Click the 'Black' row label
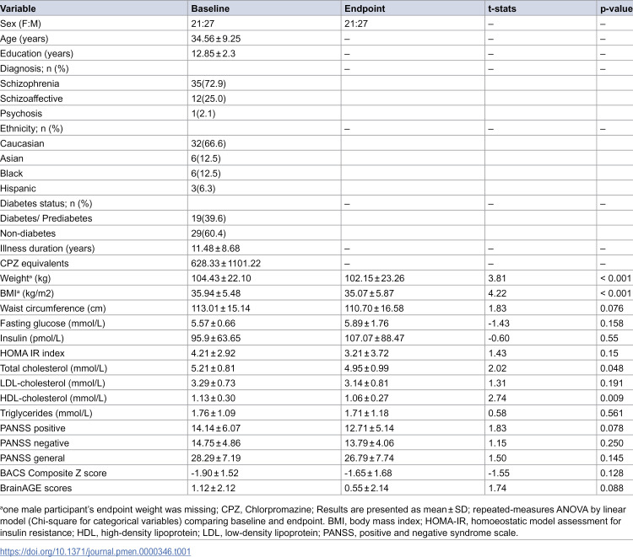The width and height of the screenshot is (633, 557). [x=11, y=174]
